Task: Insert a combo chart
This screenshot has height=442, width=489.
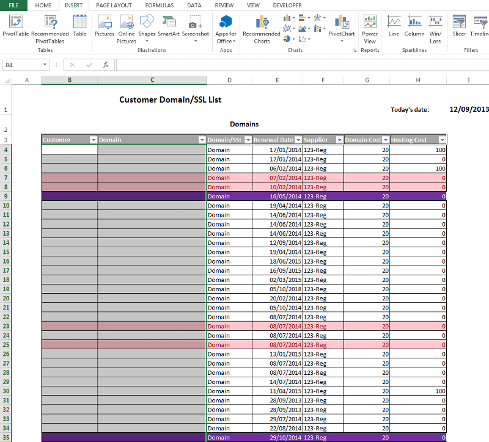Action: click(x=319, y=29)
